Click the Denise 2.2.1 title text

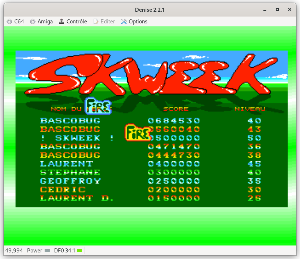tap(150, 10)
